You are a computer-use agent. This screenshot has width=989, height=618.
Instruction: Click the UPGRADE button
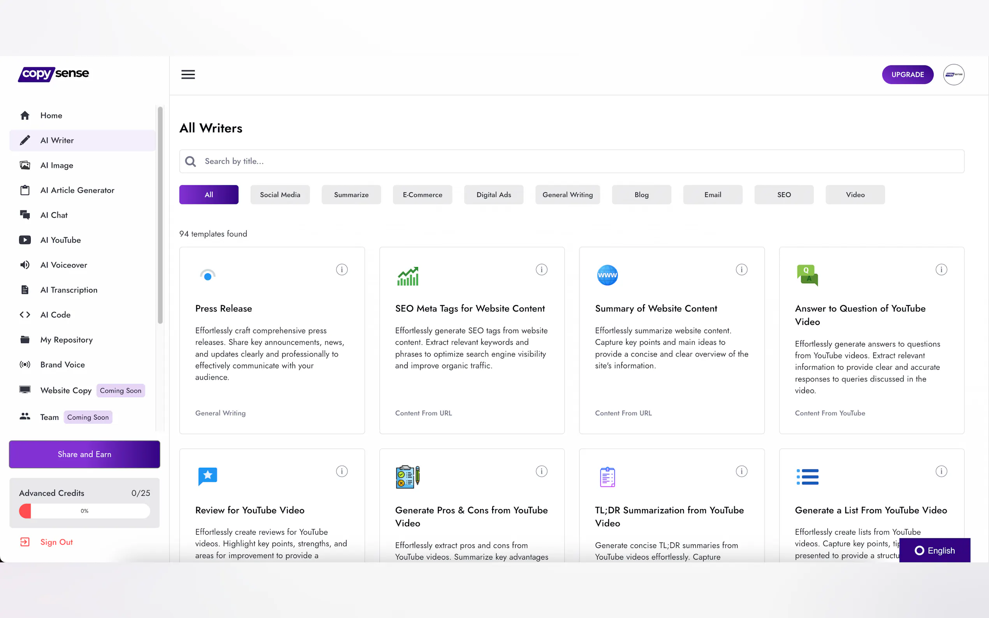[907, 74]
